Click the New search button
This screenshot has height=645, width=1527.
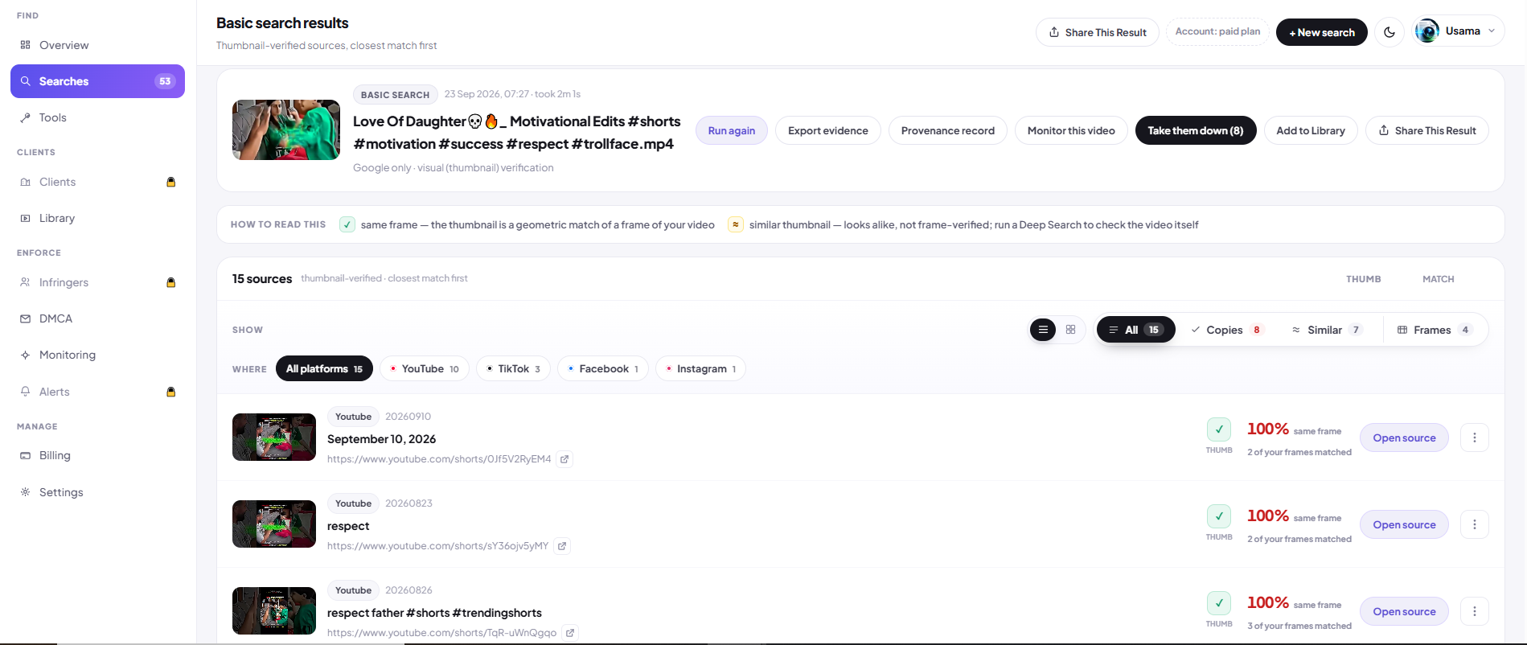pos(1321,32)
